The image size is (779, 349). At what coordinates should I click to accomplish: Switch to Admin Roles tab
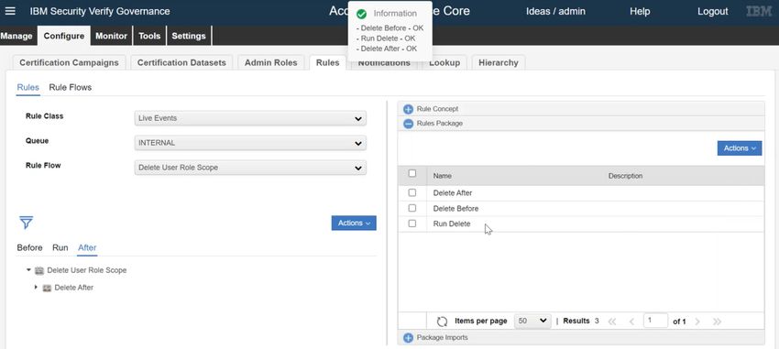click(x=270, y=62)
